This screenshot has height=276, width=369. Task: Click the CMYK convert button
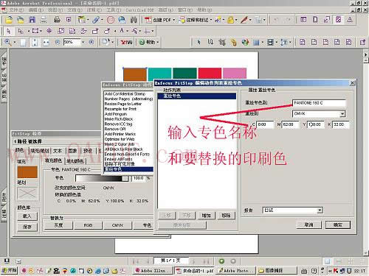click(117, 225)
